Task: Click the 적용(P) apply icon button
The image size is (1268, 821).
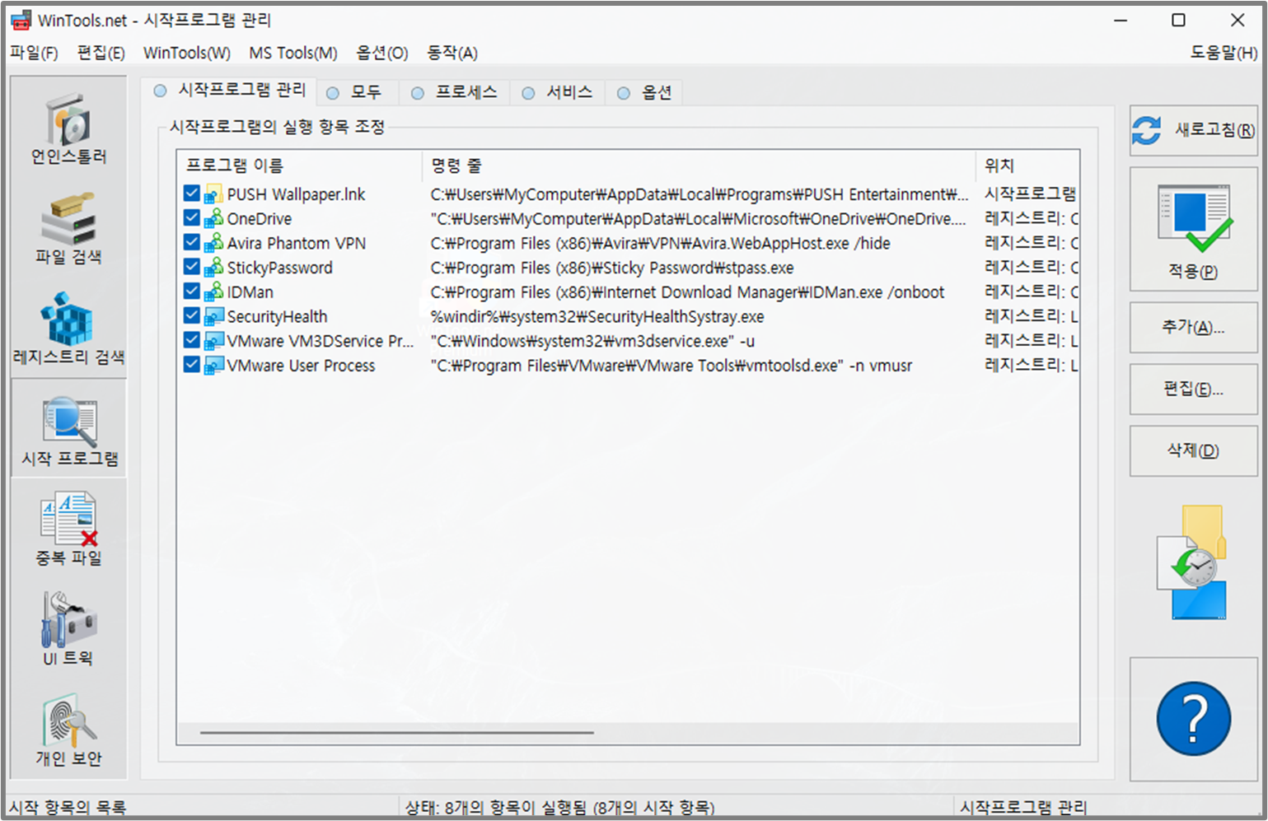Action: [x=1193, y=230]
